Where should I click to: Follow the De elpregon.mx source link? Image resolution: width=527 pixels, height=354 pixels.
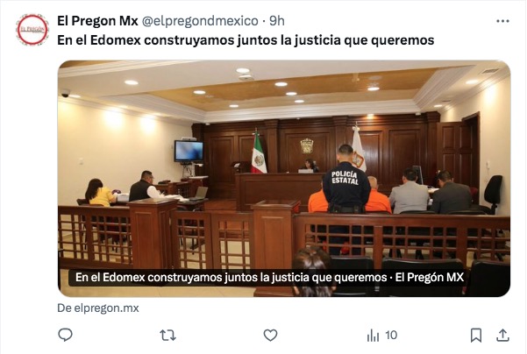[98, 308]
